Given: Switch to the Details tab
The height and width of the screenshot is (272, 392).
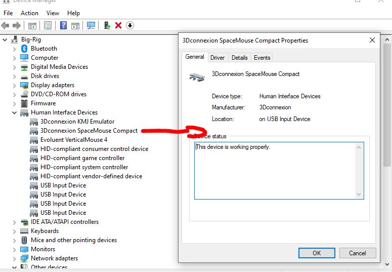Looking at the screenshot, I should click(240, 58).
